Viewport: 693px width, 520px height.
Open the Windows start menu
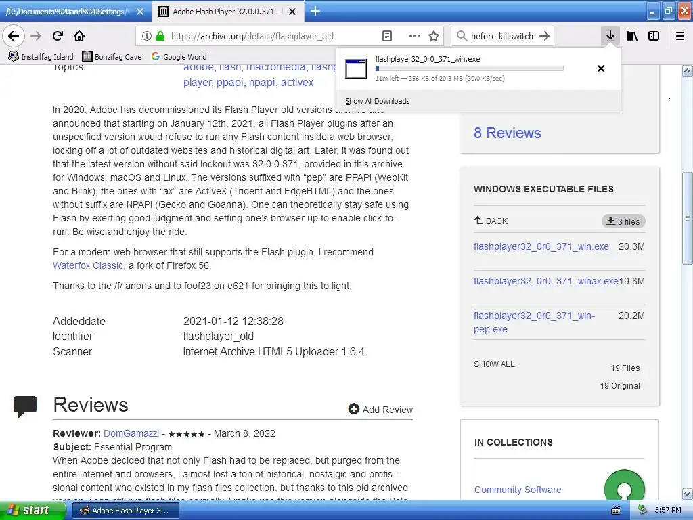coord(32,510)
